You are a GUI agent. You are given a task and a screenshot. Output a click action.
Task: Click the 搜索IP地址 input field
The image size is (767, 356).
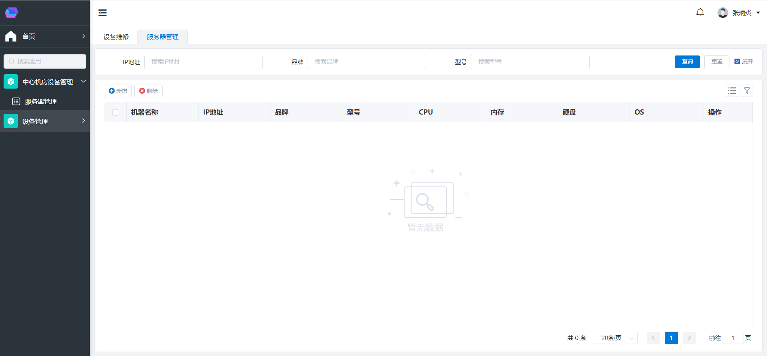coord(203,62)
